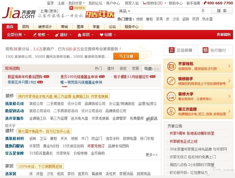
Task: Select the 学堂 tab
Action: click(x=96, y=27)
